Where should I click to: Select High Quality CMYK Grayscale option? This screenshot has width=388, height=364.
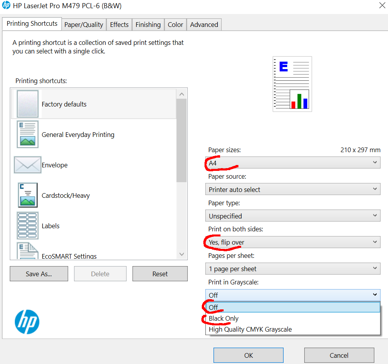(293, 329)
